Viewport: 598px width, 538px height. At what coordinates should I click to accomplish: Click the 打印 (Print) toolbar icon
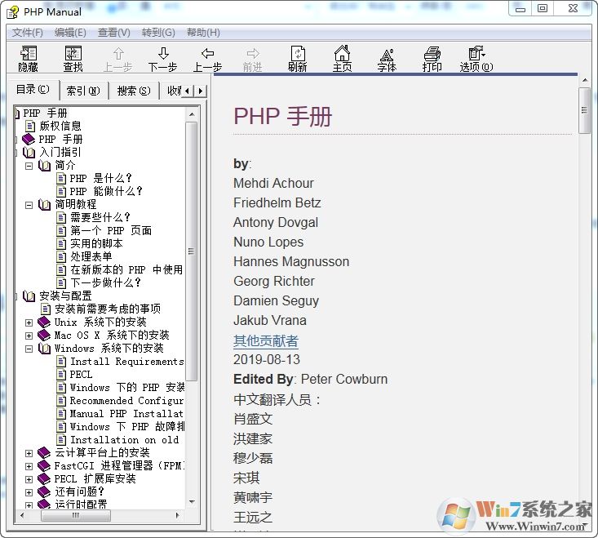click(432, 54)
